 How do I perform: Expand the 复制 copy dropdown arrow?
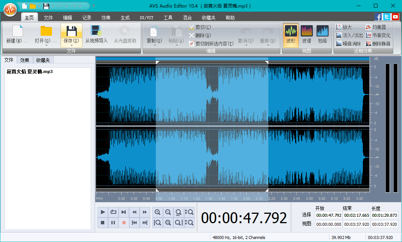point(154,46)
